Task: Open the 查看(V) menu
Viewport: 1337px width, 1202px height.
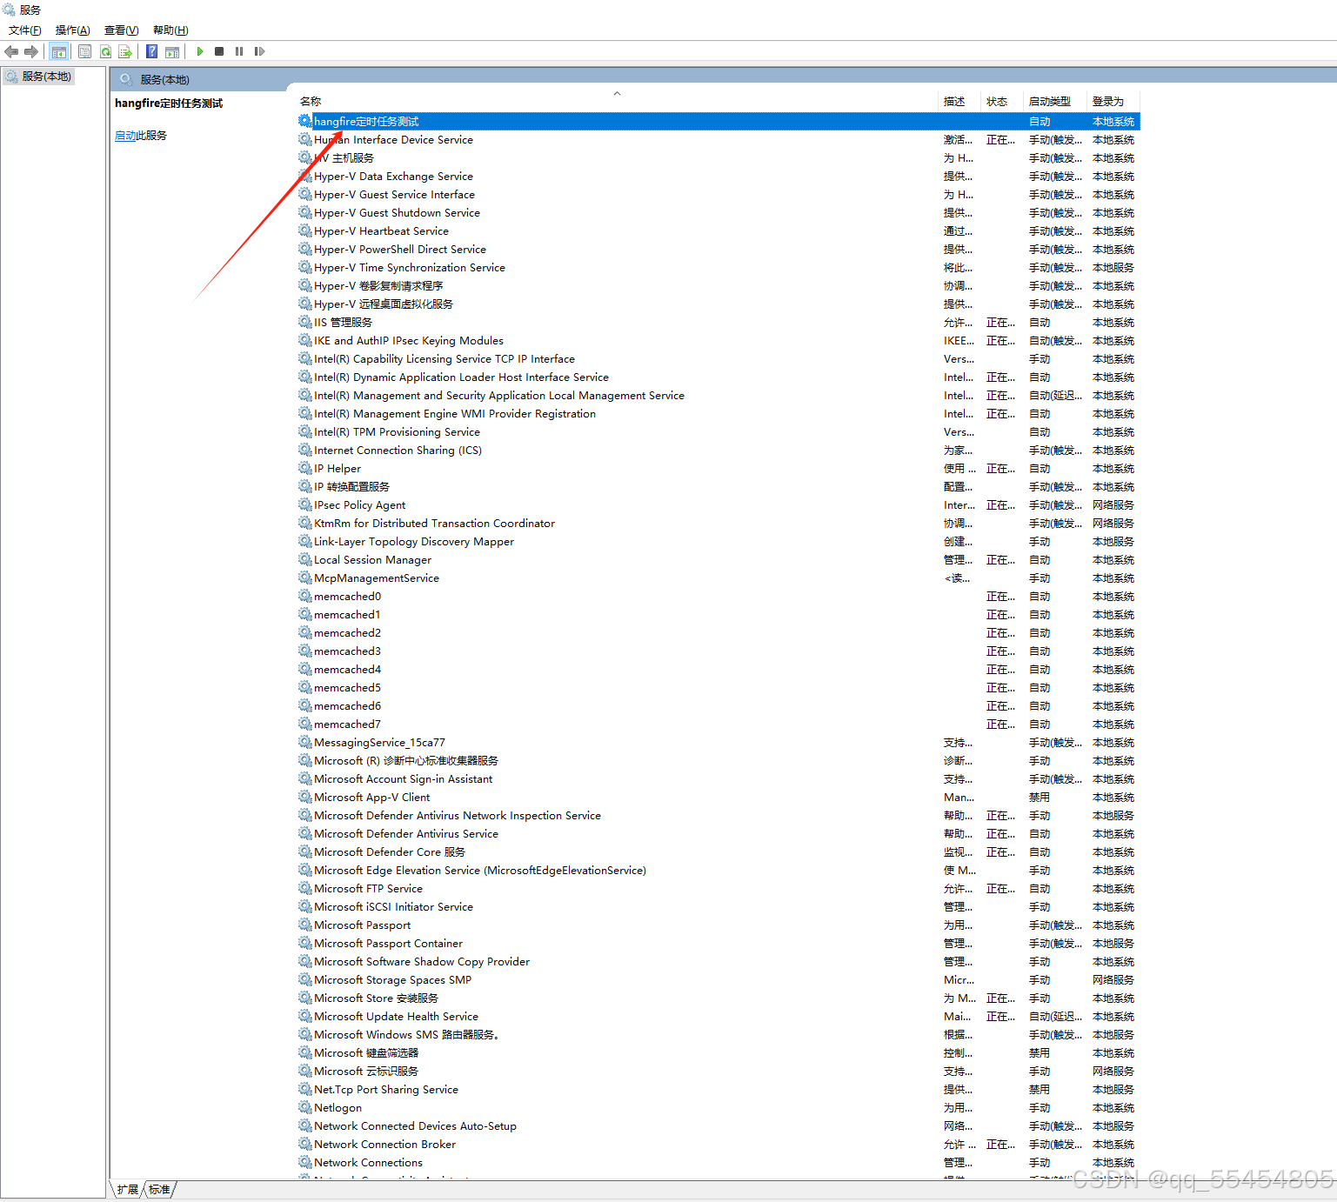Action: (121, 30)
